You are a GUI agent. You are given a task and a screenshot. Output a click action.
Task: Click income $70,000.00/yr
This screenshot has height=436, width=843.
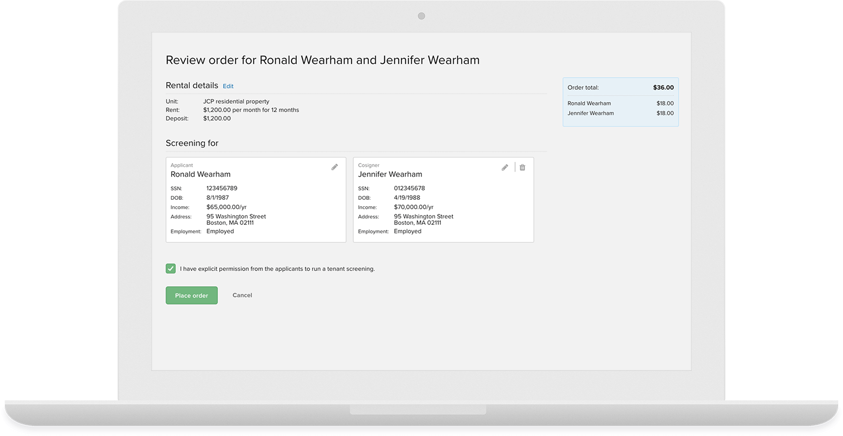click(414, 207)
